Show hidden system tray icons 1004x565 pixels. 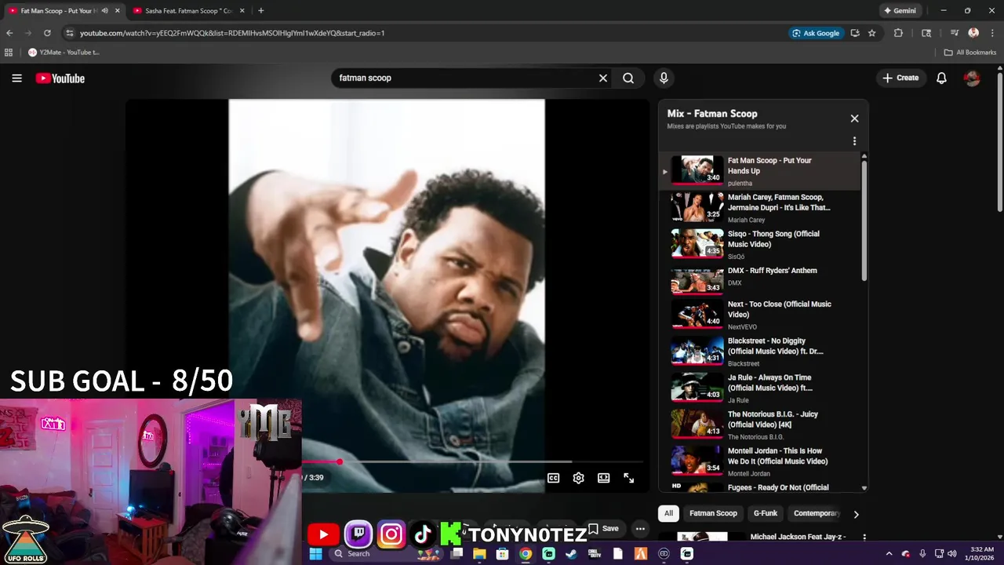889,553
